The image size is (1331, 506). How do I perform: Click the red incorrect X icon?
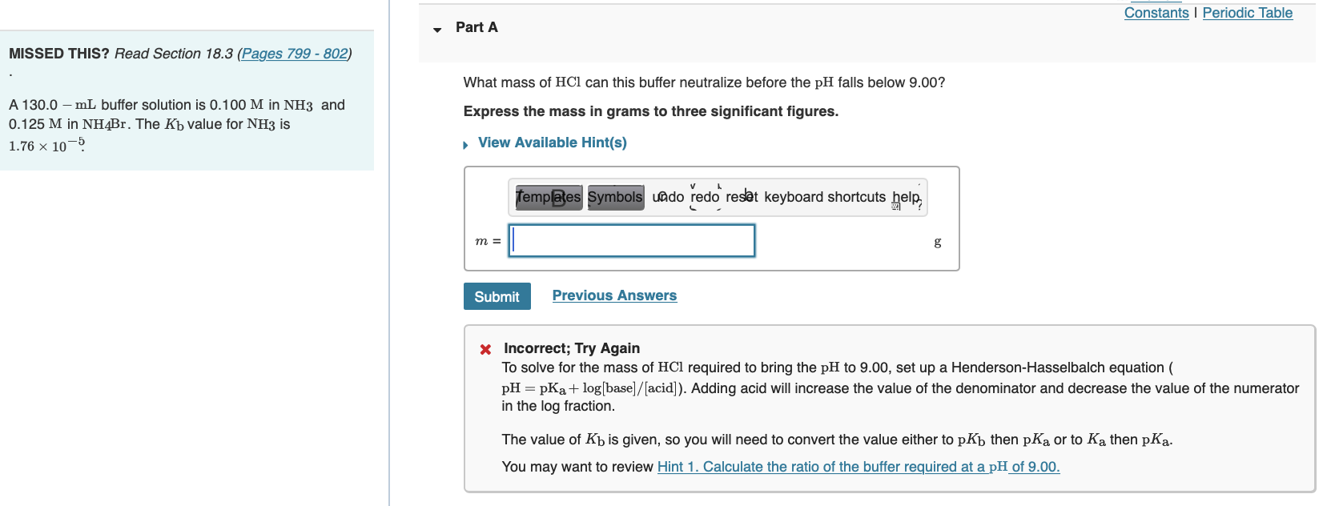tap(485, 349)
